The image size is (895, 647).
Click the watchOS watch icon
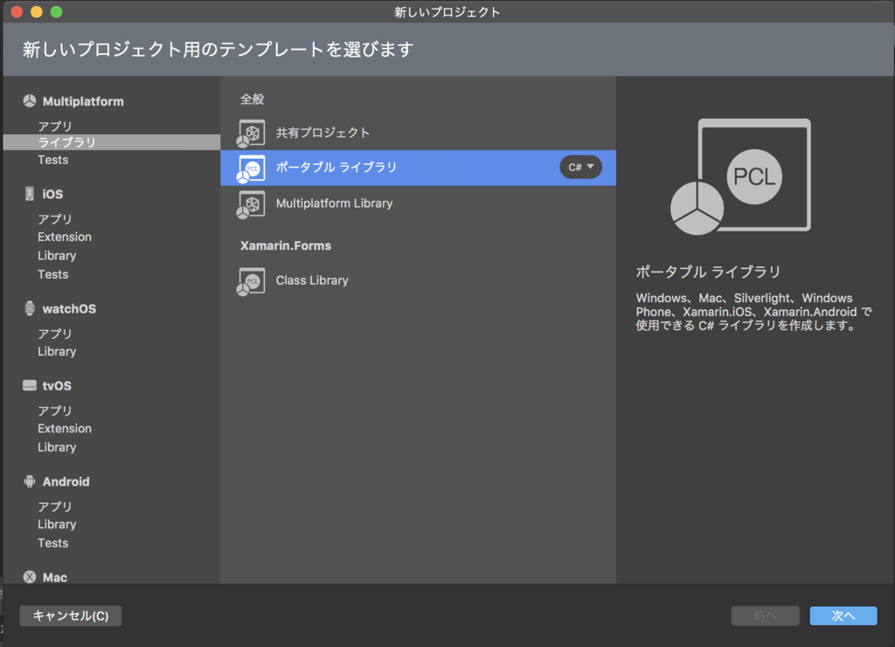30,308
